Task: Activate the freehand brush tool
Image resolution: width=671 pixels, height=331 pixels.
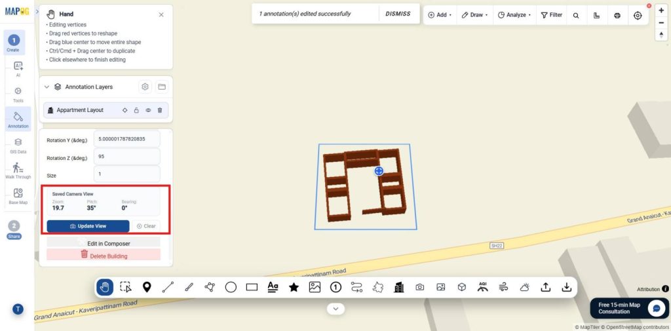Action: point(189,287)
